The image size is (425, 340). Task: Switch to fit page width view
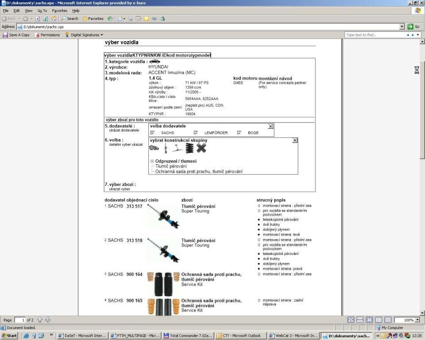(359, 320)
